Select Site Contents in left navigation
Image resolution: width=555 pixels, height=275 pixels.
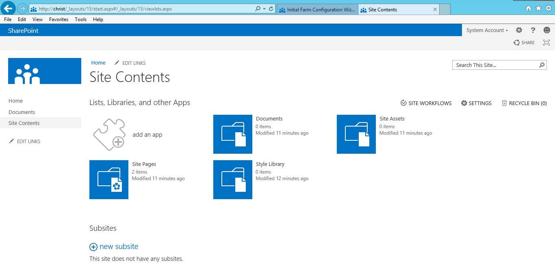click(24, 123)
